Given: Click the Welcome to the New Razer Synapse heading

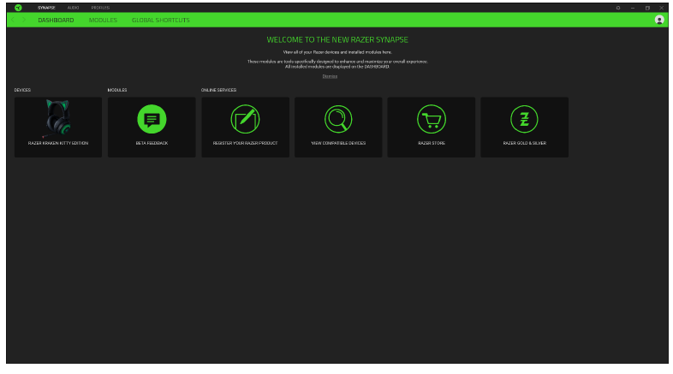Looking at the screenshot, I should click(337, 40).
